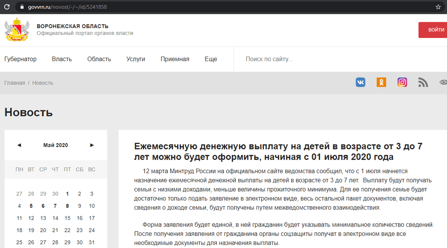The height and width of the screenshot is (248, 447).
Task: Follow the Главная breadcrumb link
Action: (15, 83)
